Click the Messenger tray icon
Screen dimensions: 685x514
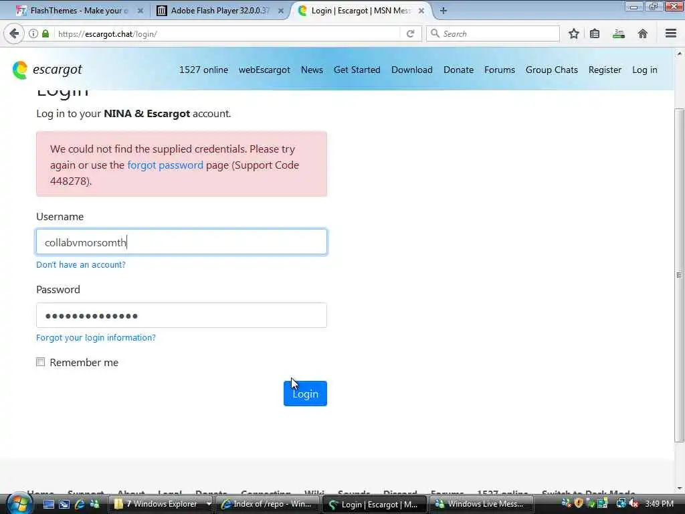pyautogui.click(x=566, y=503)
